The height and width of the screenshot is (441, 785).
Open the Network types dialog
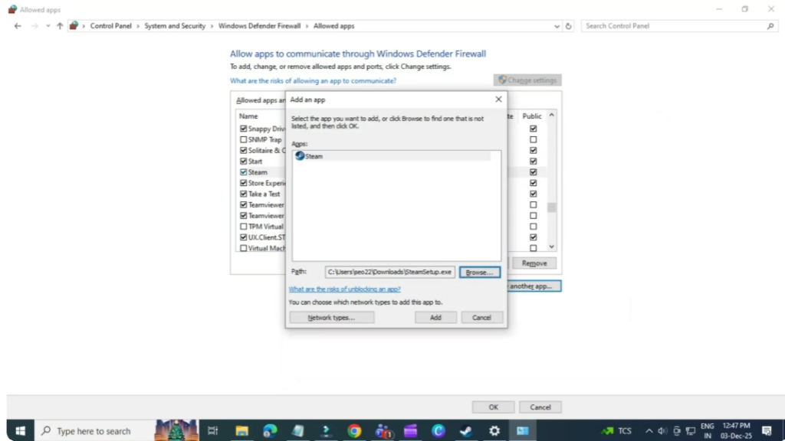pos(331,316)
